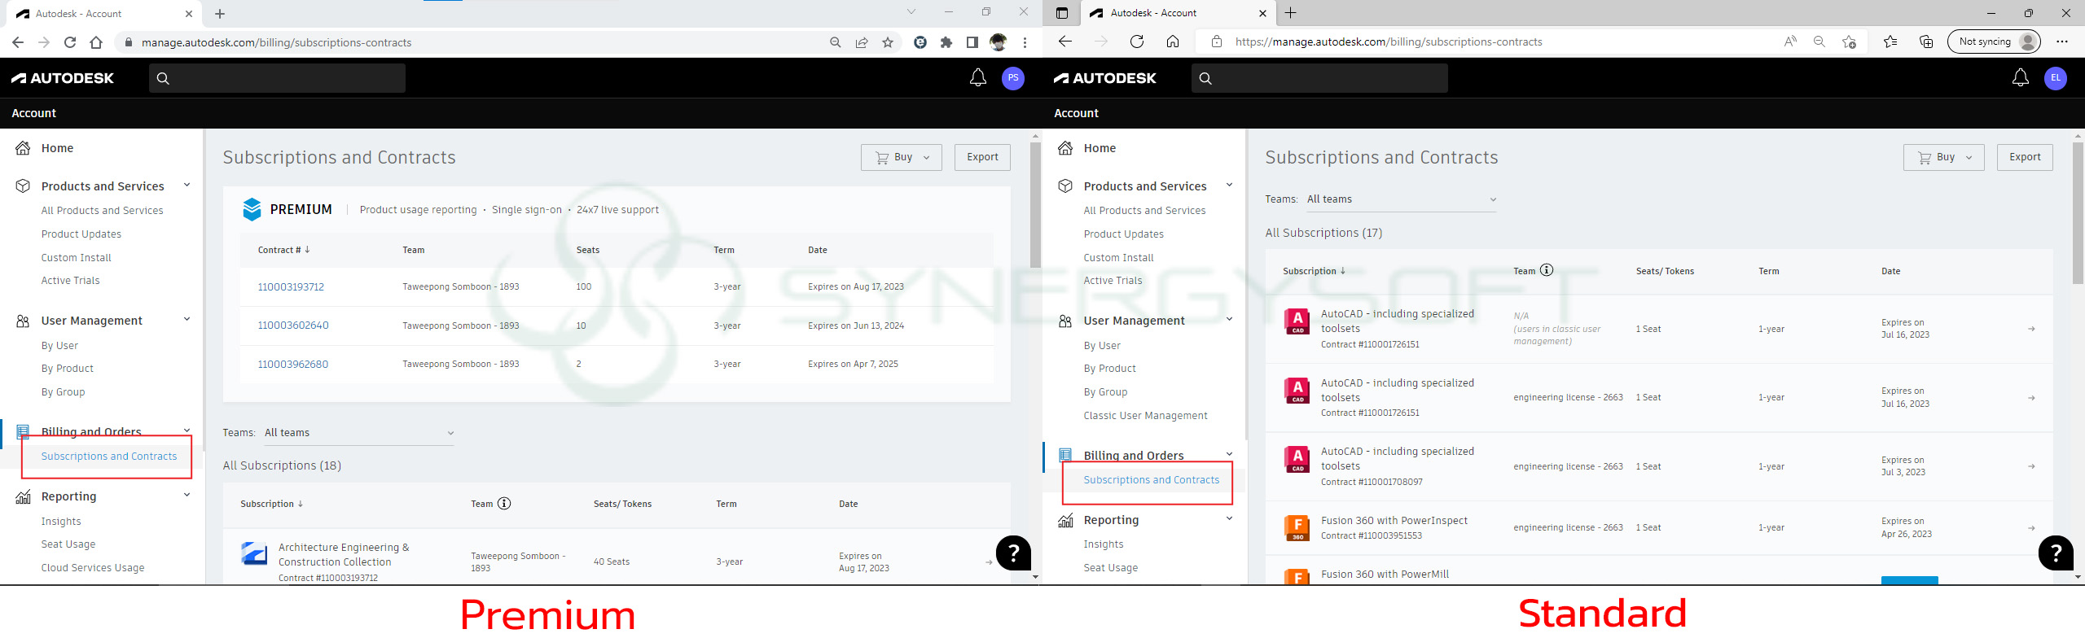Open Active Trials in Standard sidebar
Viewport: 2085px width, 638px height.
pos(1113,281)
